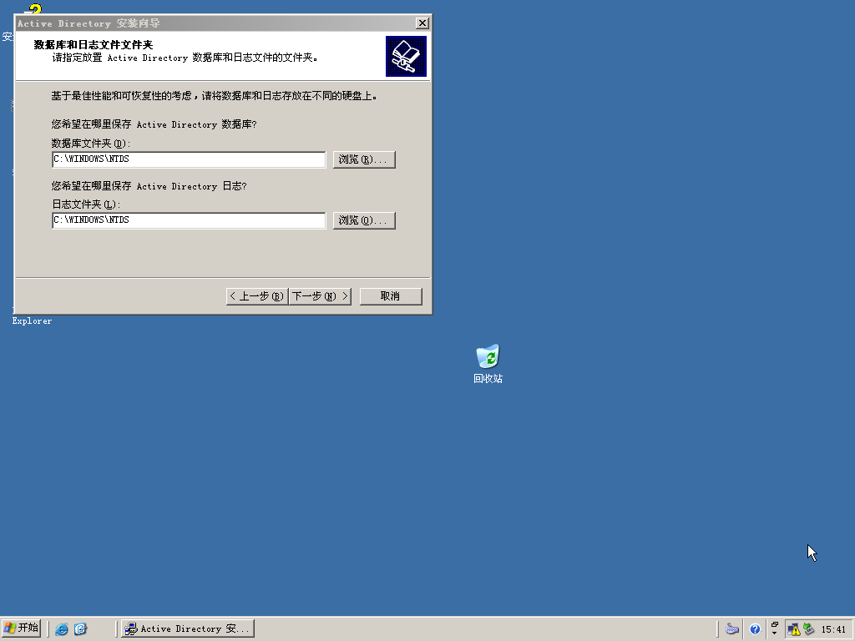Click the 日志文件夹(L) label
The width and height of the screenshot is (855, 641).
86,204
